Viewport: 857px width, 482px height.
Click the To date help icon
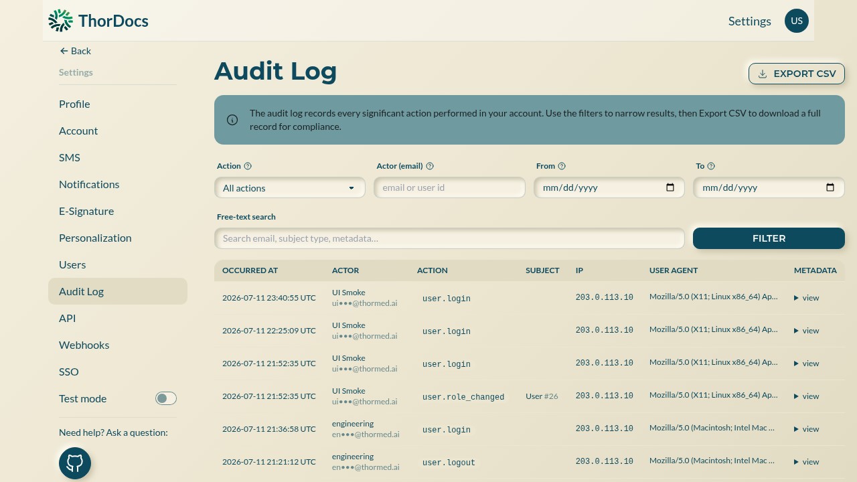tap(711, 166)
